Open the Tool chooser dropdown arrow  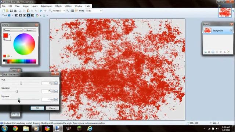[12, 15]
